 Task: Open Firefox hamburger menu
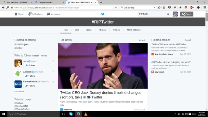coord(205,7)
